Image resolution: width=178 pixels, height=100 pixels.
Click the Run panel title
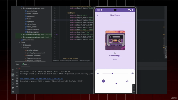coord(18,64)
